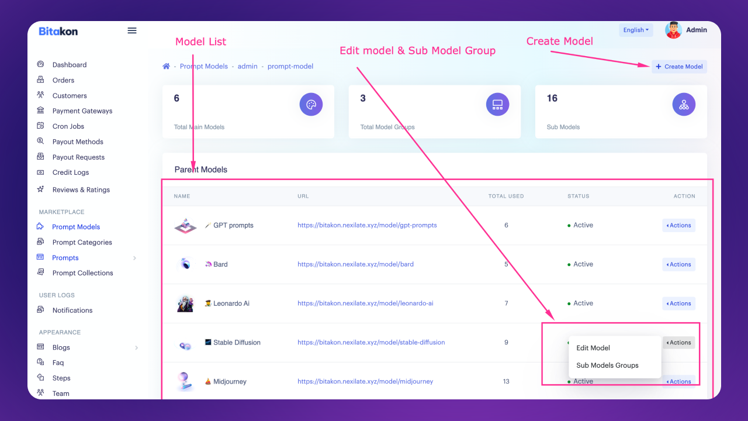Open the midjourney model URL link

point(365,381)
